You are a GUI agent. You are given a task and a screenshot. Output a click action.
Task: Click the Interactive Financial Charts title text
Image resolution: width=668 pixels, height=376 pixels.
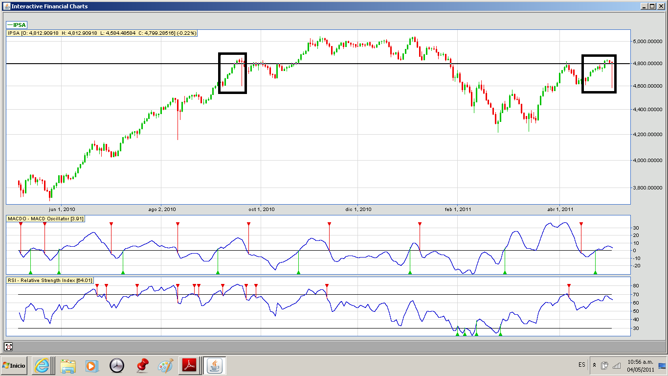(50, 6)
